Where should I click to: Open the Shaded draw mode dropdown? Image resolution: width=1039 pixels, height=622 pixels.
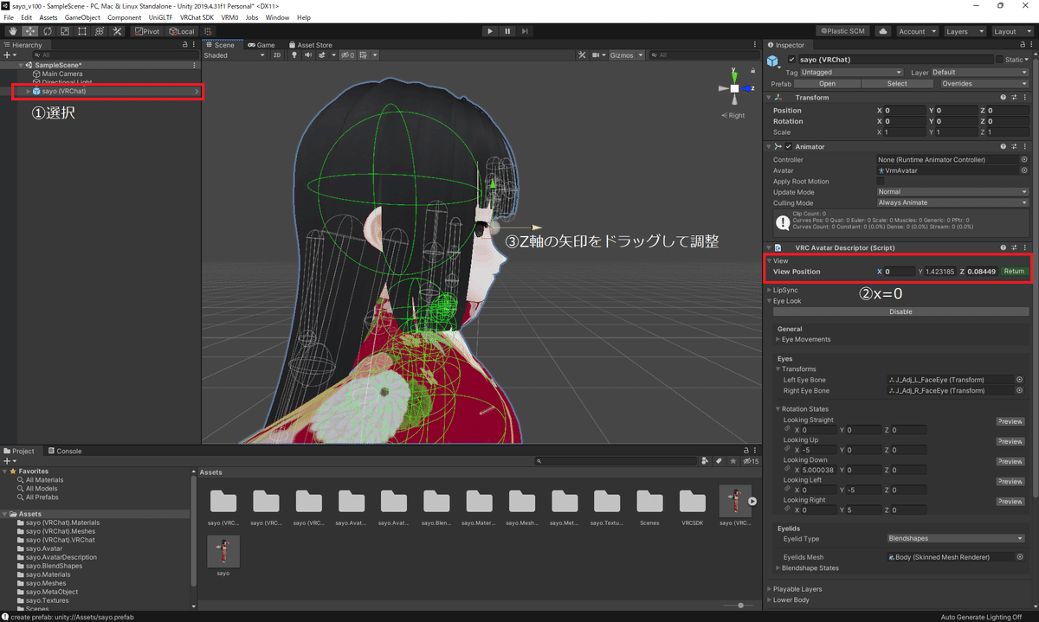[x=235, y=55]
